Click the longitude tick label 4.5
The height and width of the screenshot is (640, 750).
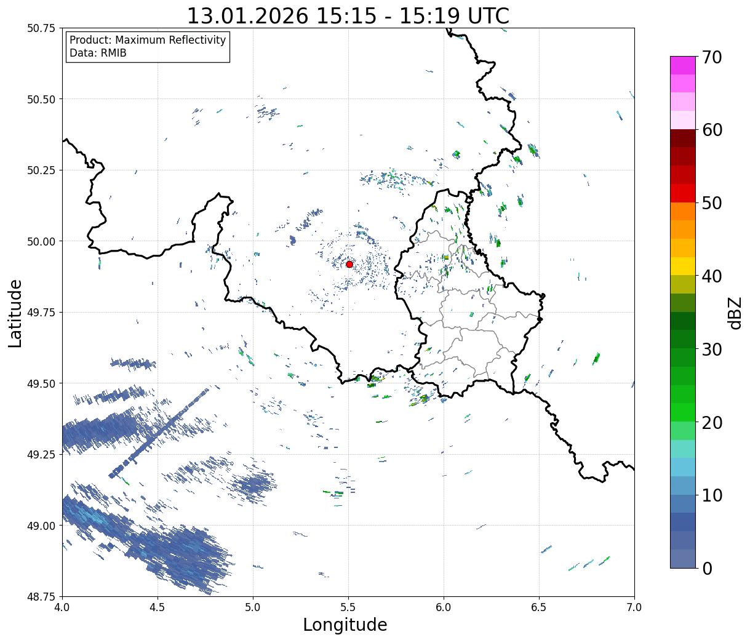pyautogui.click(x=158, y=607)
